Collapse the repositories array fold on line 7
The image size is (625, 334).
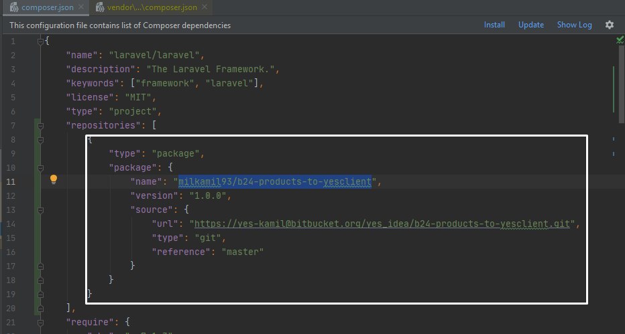click(40, 126)
